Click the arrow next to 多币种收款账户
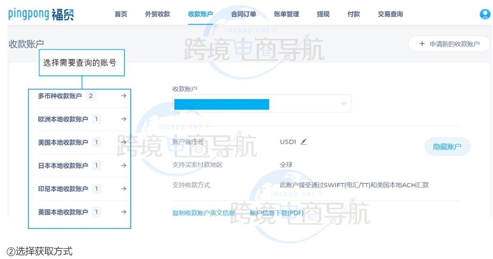This screenshot has width=493, height=259. [x=124, y=96]
